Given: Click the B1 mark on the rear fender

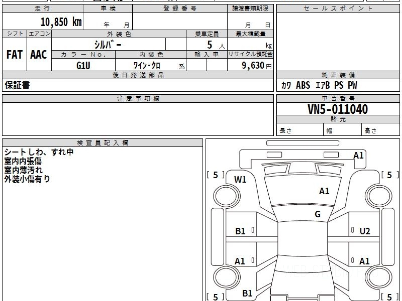Looking at the screenshot, I should (247, 294).
